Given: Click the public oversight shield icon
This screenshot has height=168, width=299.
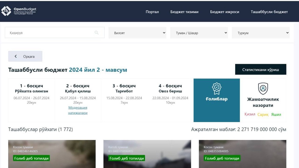Looking at the screenshot, I should (x=263, y=88).
